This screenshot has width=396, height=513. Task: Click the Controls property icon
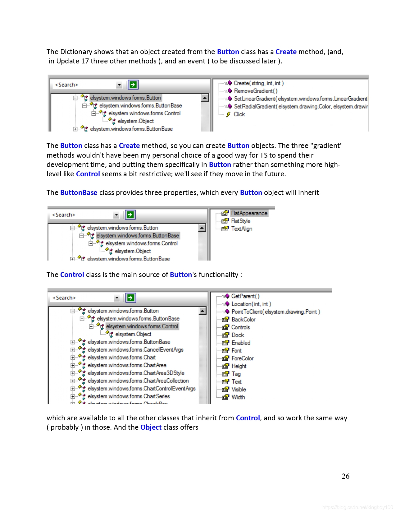pyautogui.click(x=225, y=327)
